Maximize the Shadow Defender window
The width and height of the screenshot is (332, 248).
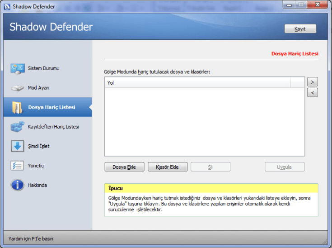pyautogui.click(x=301, y=5)
